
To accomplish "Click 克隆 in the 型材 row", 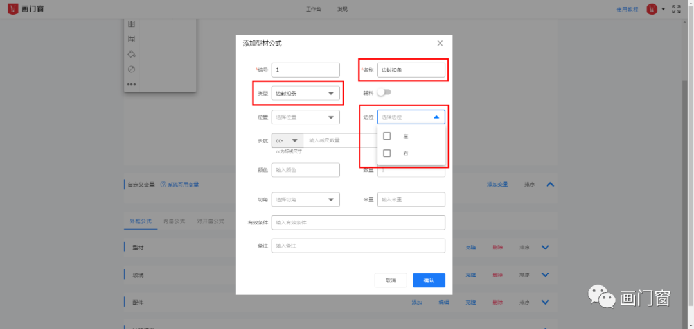I will (x=470, y=248).
